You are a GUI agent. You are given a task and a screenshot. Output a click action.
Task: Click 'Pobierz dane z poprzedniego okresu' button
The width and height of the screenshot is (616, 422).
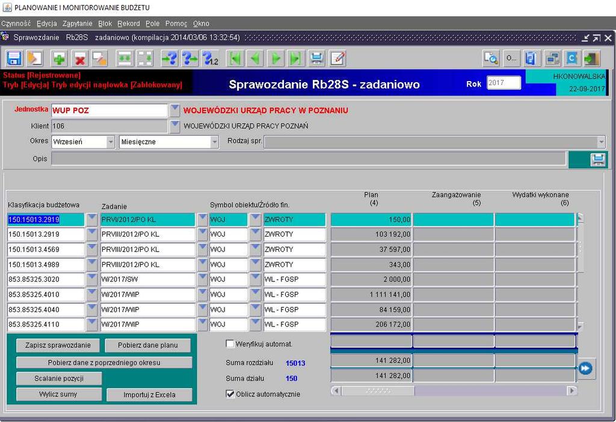click(x=104, y=363)
